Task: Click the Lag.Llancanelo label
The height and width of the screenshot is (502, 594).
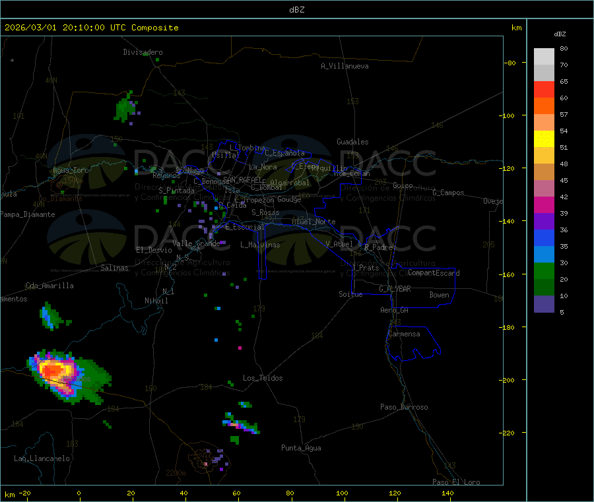Action: tap(42, 458)
